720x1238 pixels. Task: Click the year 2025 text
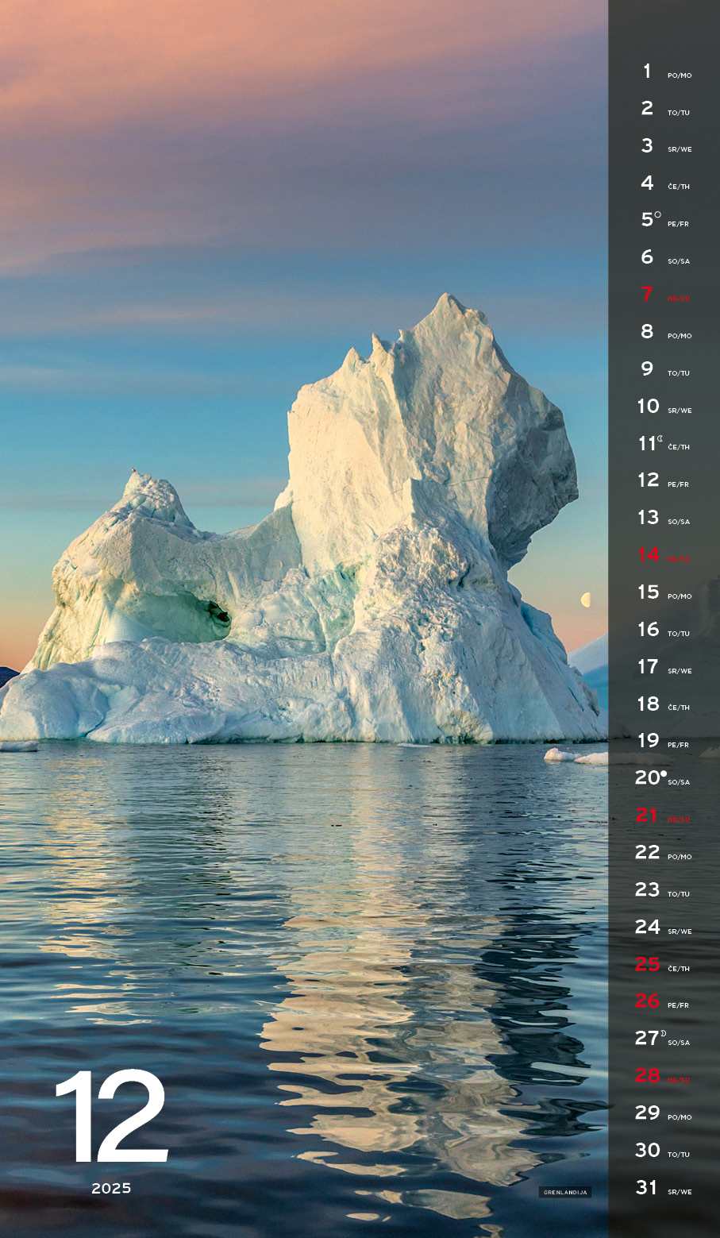tap(111, 1188)
